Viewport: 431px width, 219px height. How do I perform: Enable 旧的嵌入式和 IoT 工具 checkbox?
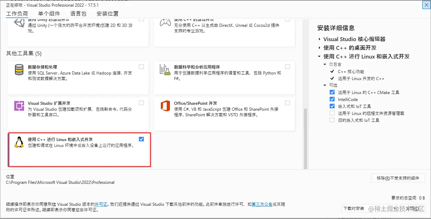[332, 120]
